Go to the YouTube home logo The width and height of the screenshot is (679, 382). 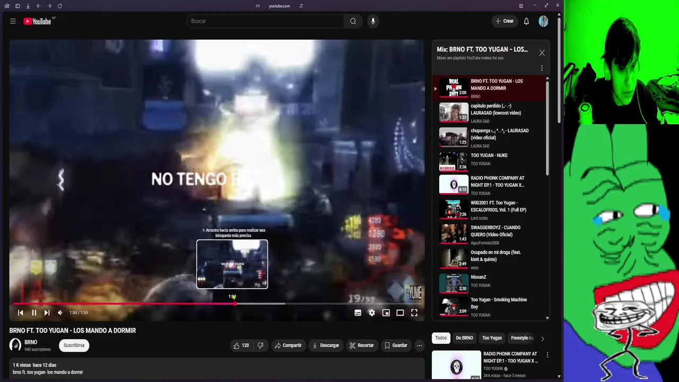[37, 21]
